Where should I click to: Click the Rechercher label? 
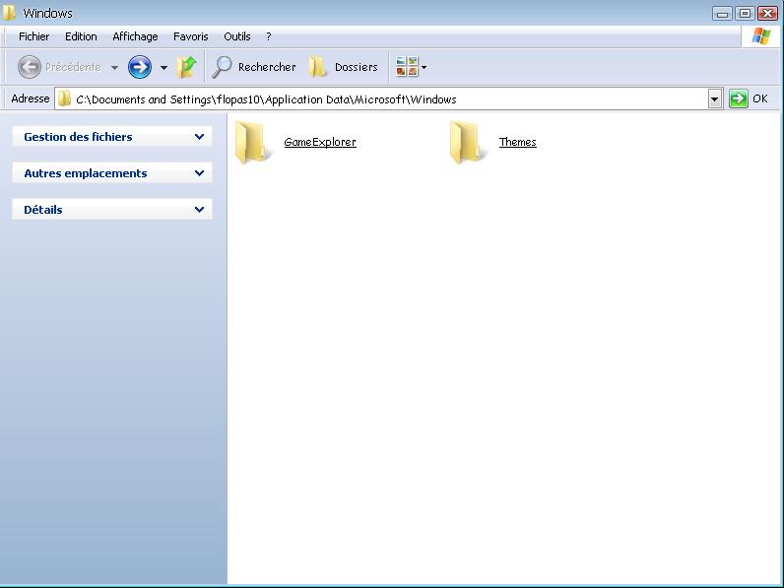tap(267, 67)
